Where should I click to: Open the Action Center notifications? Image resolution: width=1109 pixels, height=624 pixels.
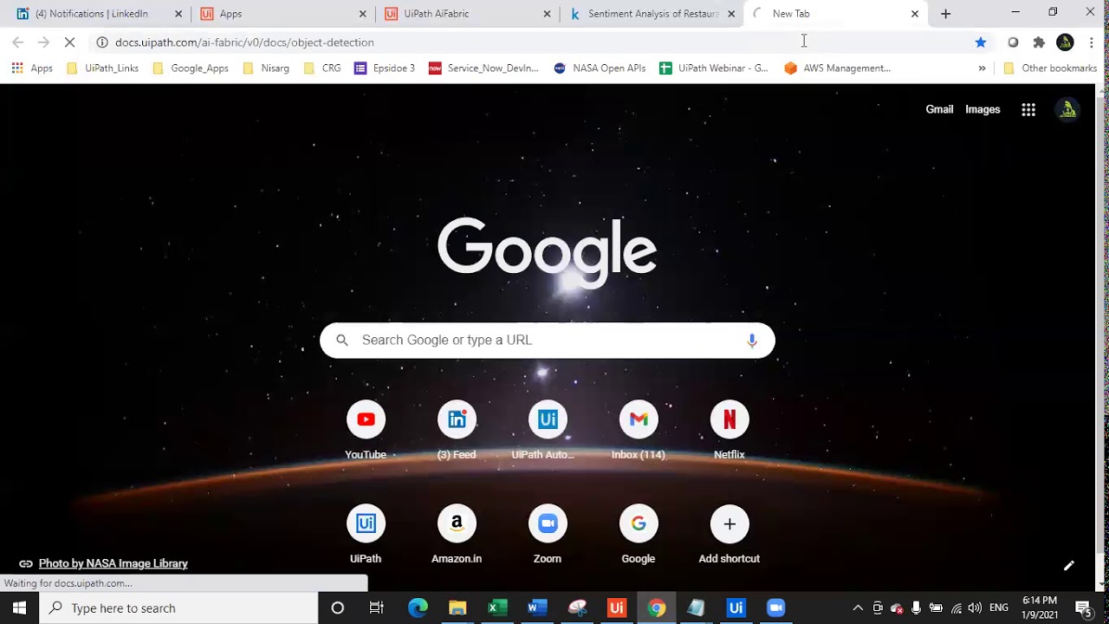(1082, 608)
